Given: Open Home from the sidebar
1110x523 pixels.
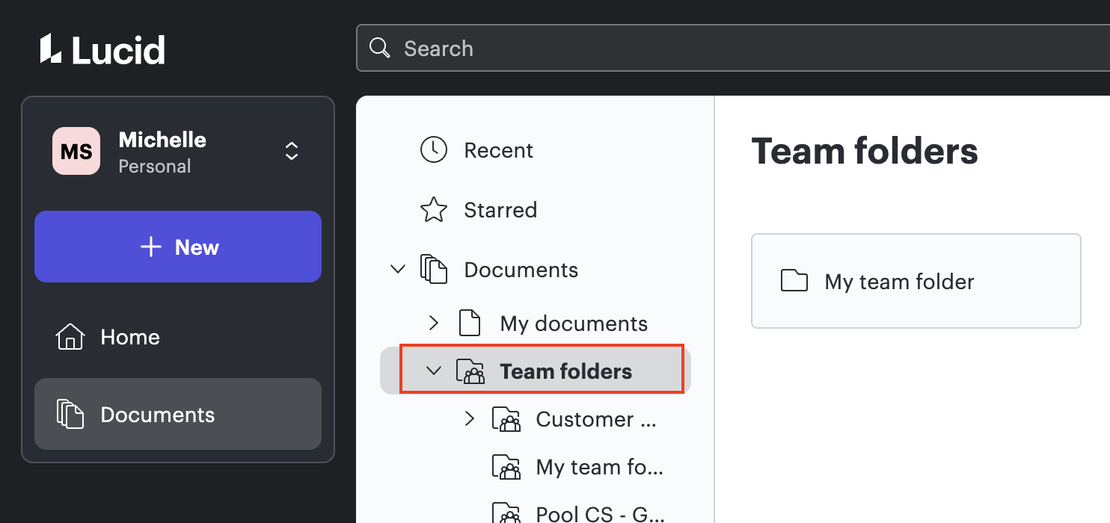Looking at the screenshot, I should [129, 336].
